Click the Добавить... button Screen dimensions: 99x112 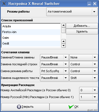pos(82,26)
